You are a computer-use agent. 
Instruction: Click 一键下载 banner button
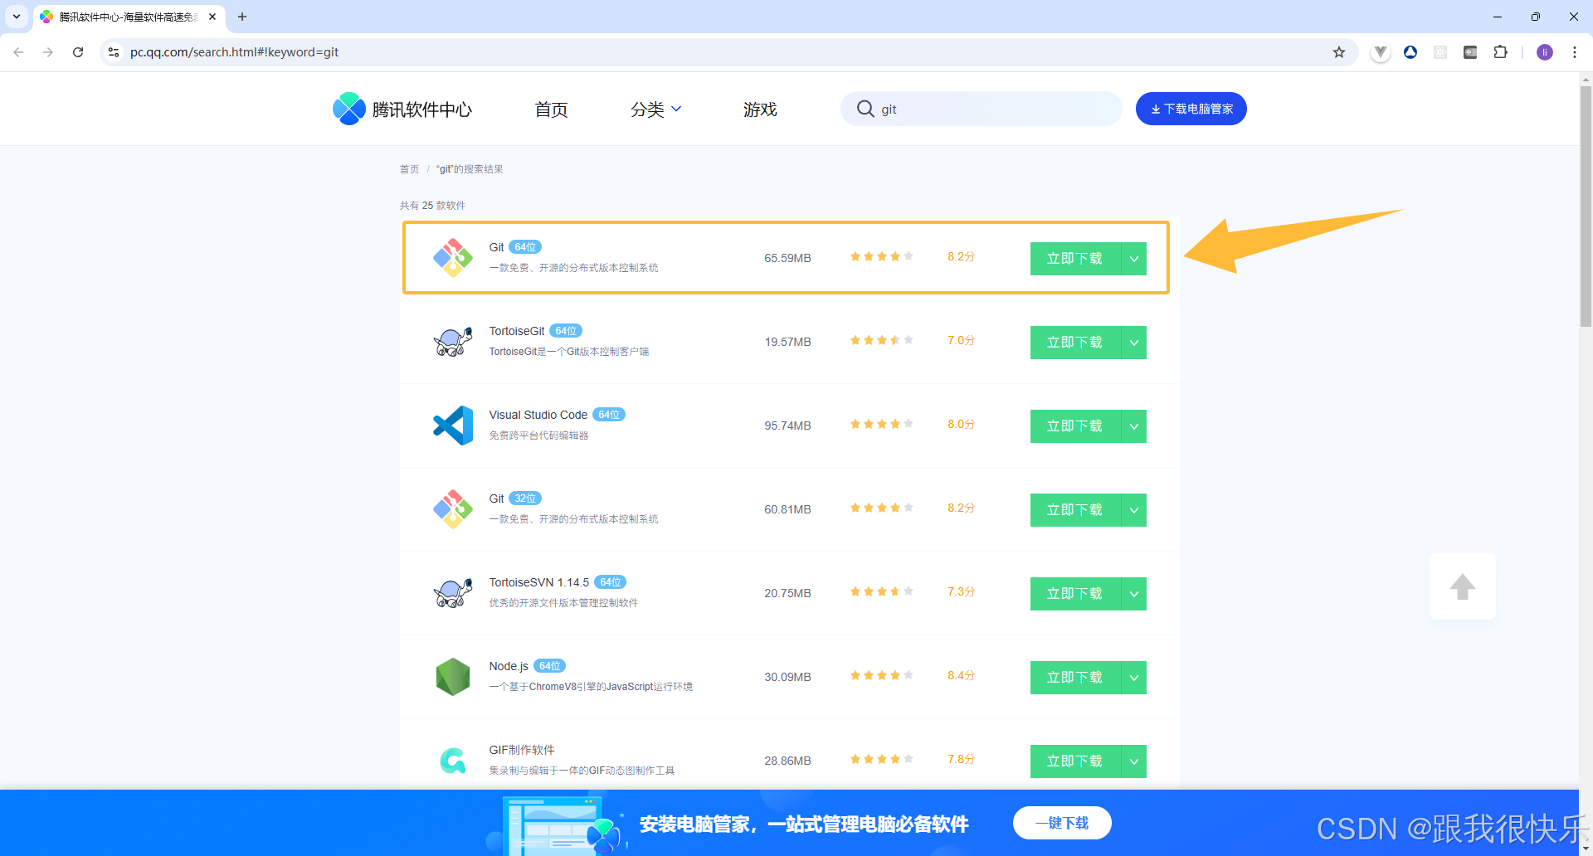(x=1062, y=823)
